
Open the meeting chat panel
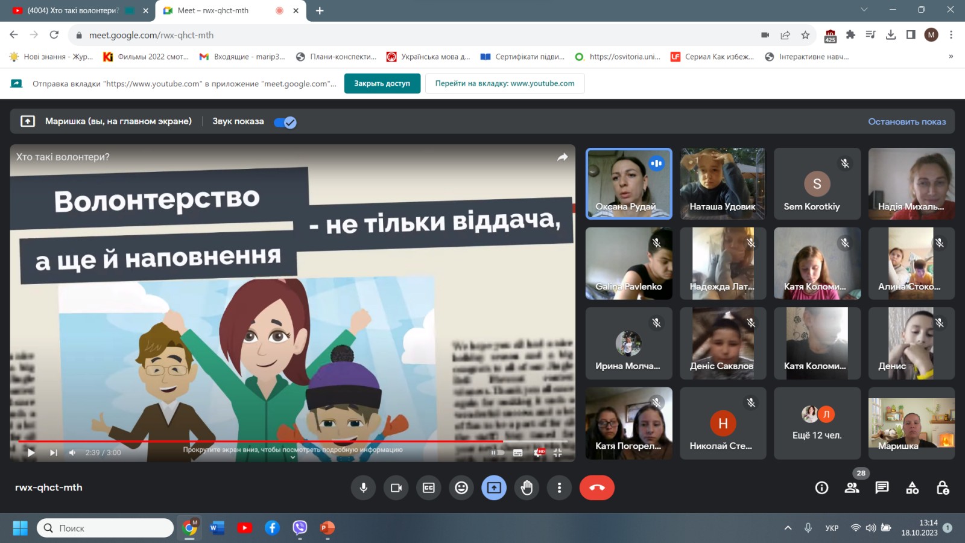point(882,487)
